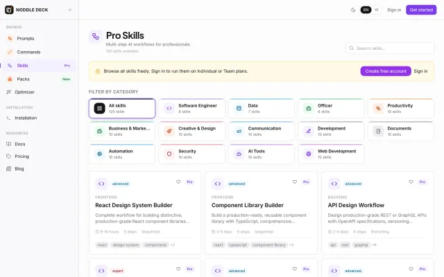Filter by Communication category
Image resolution: width=444 pixels, height=277 pixels.
262,131
